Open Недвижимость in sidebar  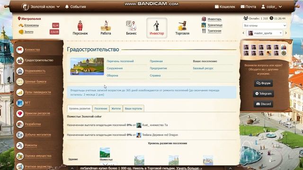click(35, 71)
